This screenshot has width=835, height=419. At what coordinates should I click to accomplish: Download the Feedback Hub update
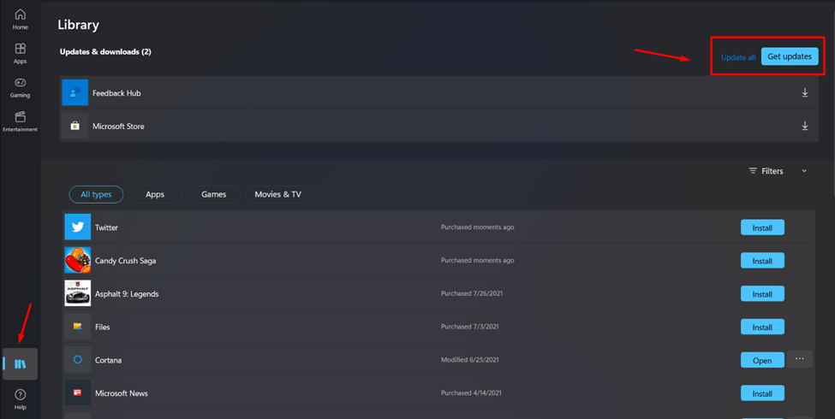805,92
